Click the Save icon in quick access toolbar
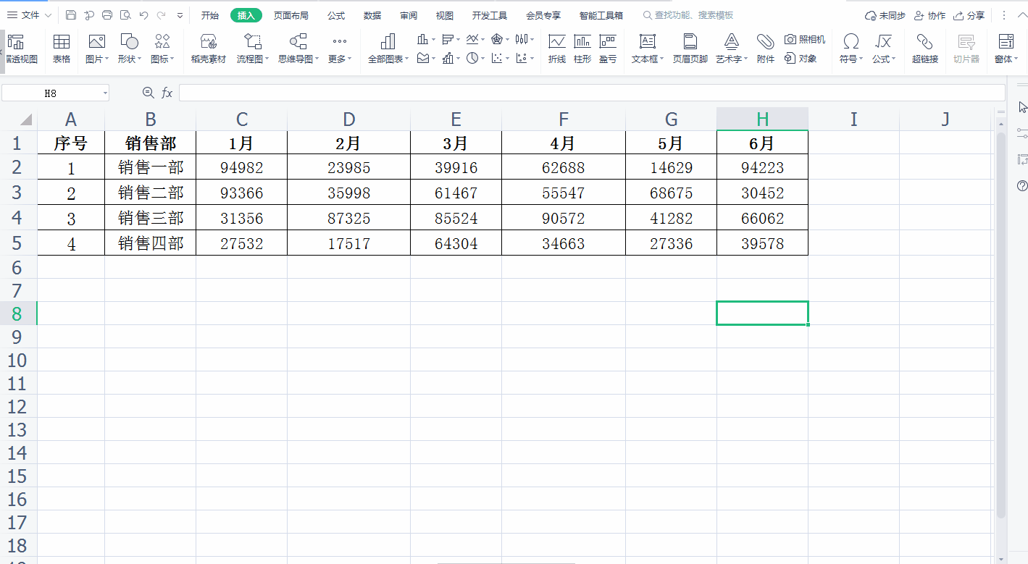The height and width of the screenshot is (564, 1028). [70, 15]
